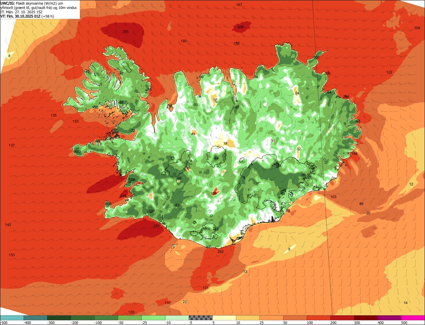Screen dimensions: 425x325
Task: Click the map value 89 in the southeast sea
Action: tap(362, 204)
